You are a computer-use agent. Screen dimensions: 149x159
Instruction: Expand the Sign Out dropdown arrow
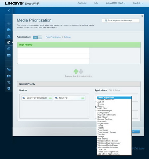pos(142,3)
